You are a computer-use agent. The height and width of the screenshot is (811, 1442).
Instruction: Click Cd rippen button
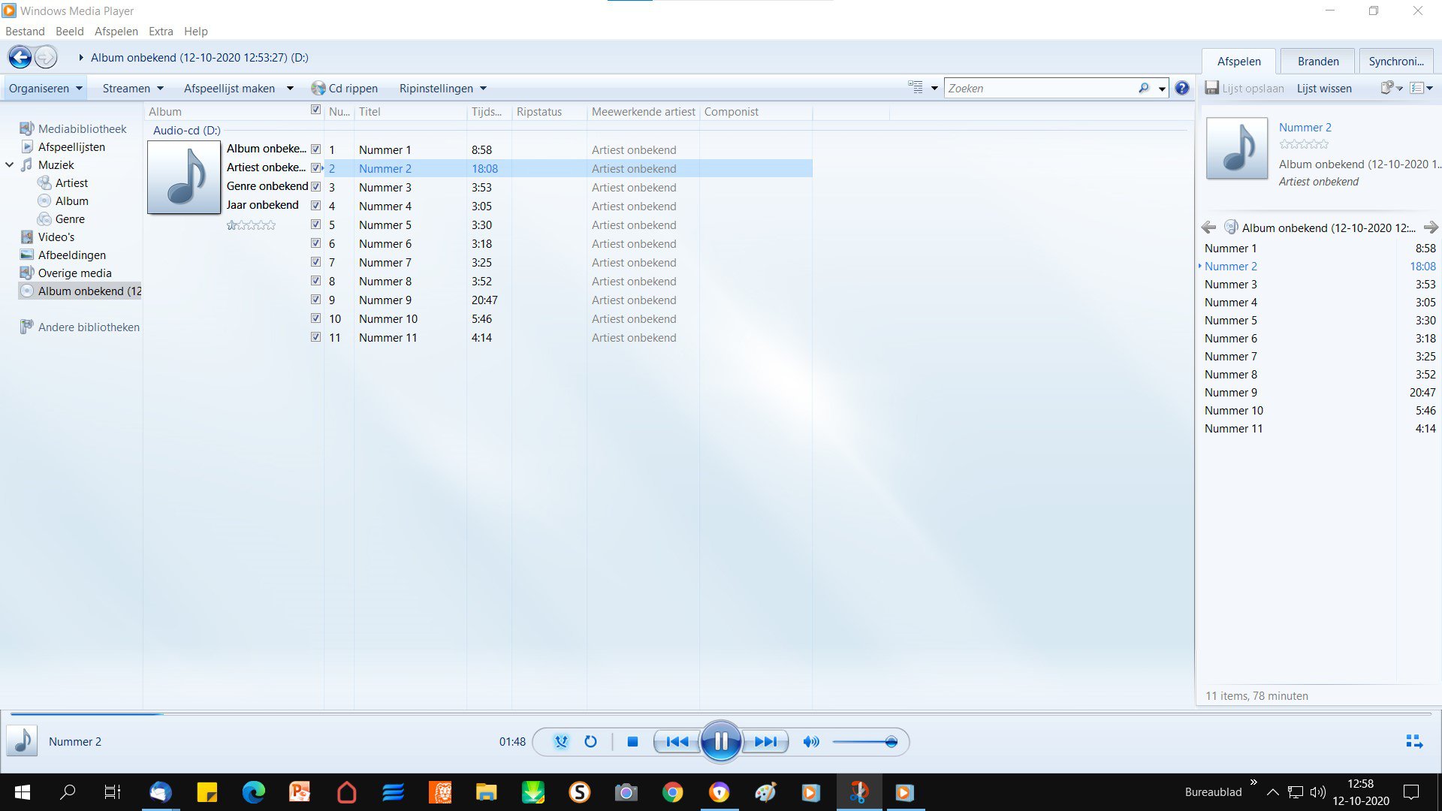click(345, 88)
